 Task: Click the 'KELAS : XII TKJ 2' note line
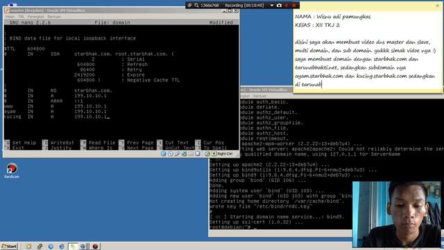click(317, 25)
